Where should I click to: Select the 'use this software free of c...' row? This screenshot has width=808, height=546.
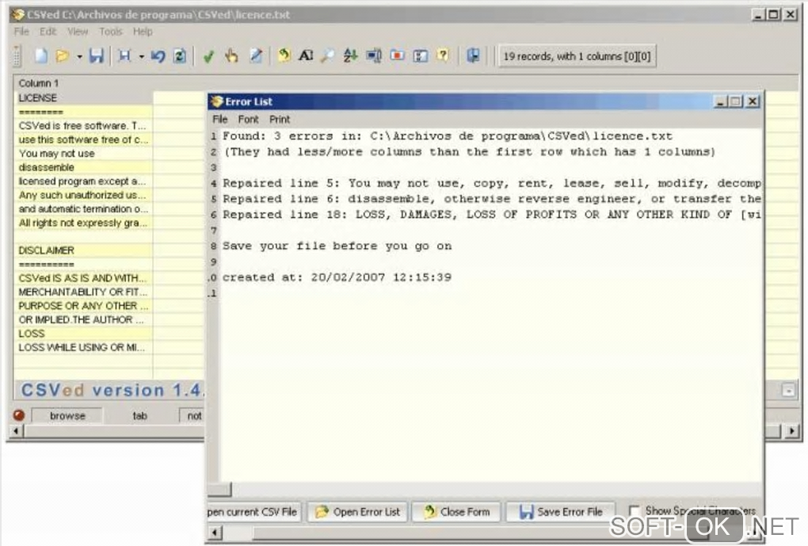(x=84, y=139)
